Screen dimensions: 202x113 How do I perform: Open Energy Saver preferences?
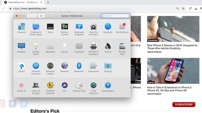tap(36, 49)
